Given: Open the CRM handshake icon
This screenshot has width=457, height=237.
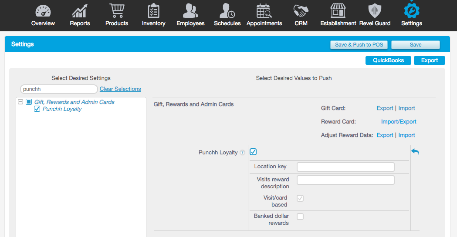Looking at the screenshot, I should [x=301, y=11].
